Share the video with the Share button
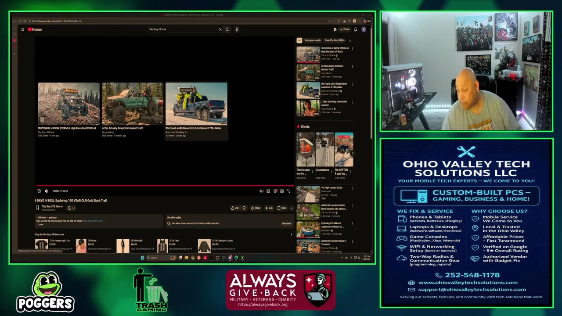The image size is (562, 316). click(255, 208)
